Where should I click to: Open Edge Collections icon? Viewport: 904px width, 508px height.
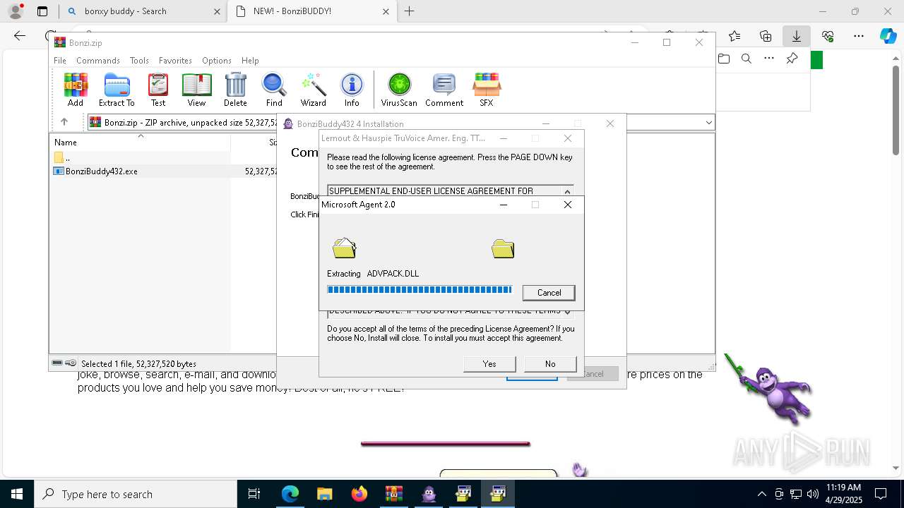point(766,36)
